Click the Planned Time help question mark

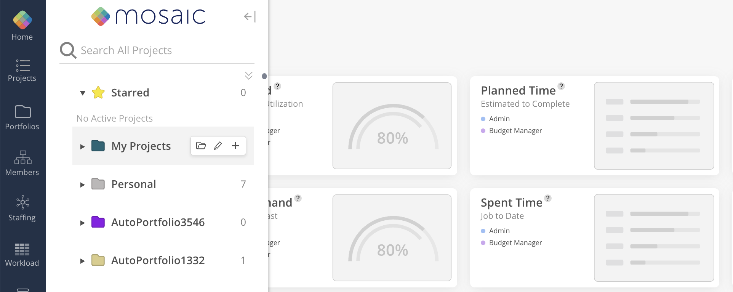pyautogui.click(x=561, y=86)
